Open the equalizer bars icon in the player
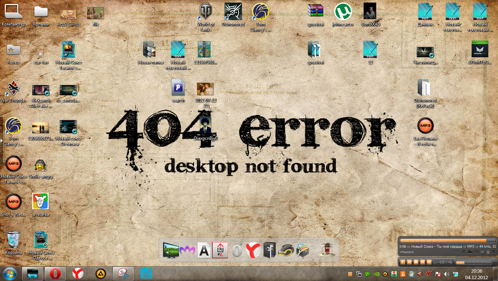Viewport: 498px width, 281px height. click(470, 252)
